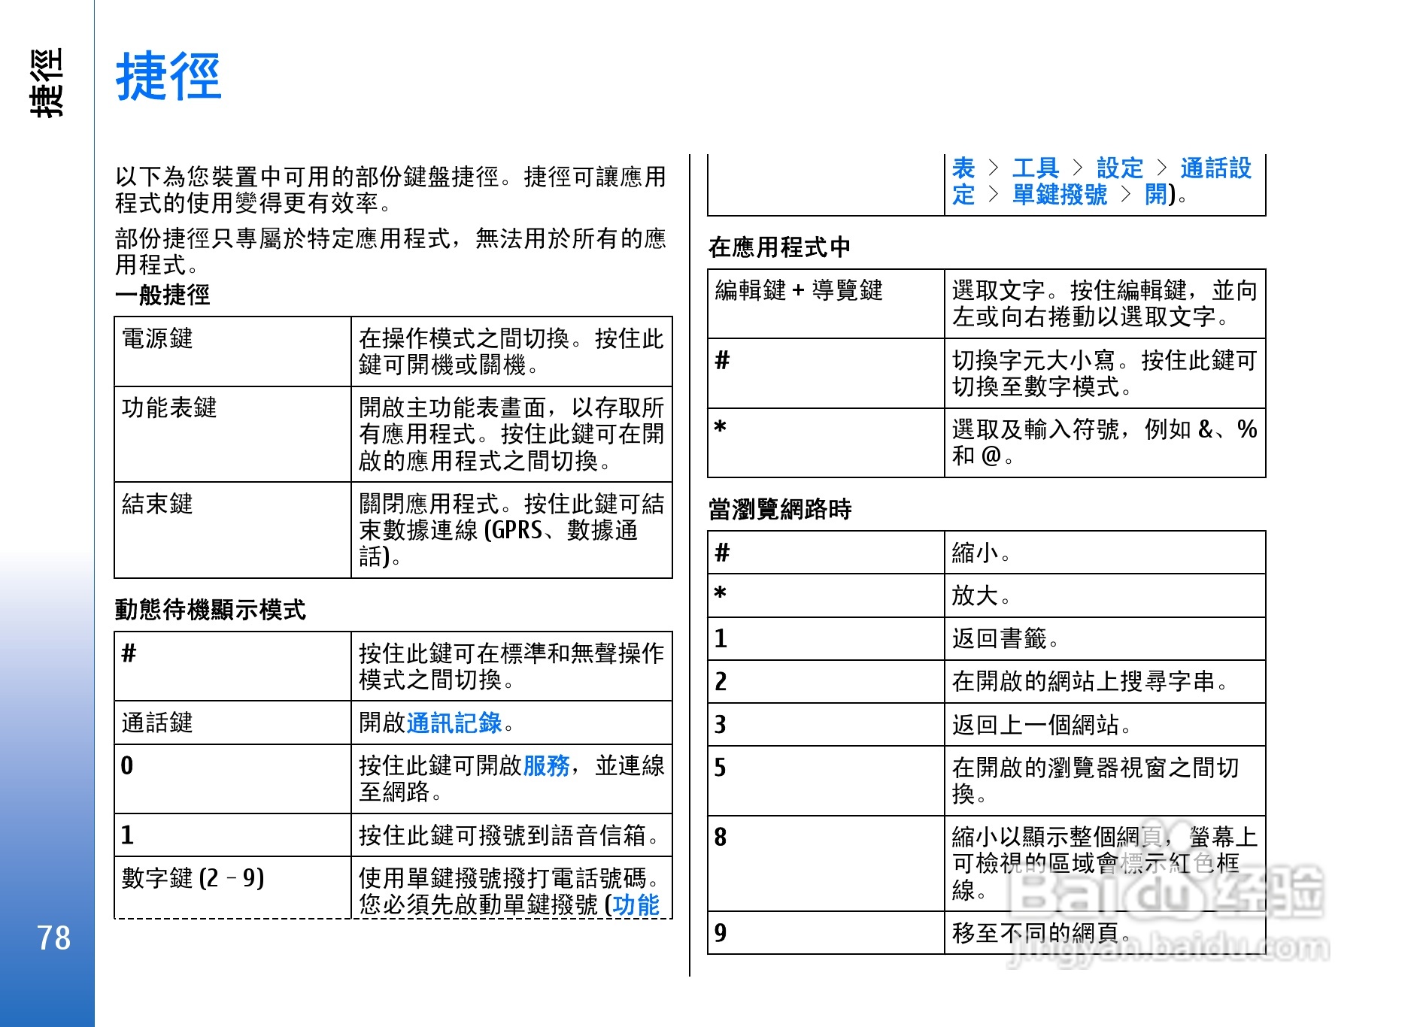Select the 動態待機顯示模式 heading
The height and width of the screenshot is (1027, 1417).
click(211, 609)
